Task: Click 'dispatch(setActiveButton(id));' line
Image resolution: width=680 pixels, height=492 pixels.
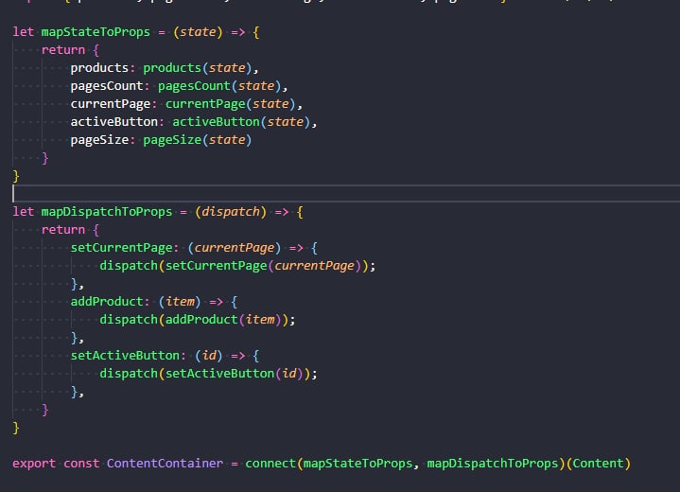Action: 208,374
